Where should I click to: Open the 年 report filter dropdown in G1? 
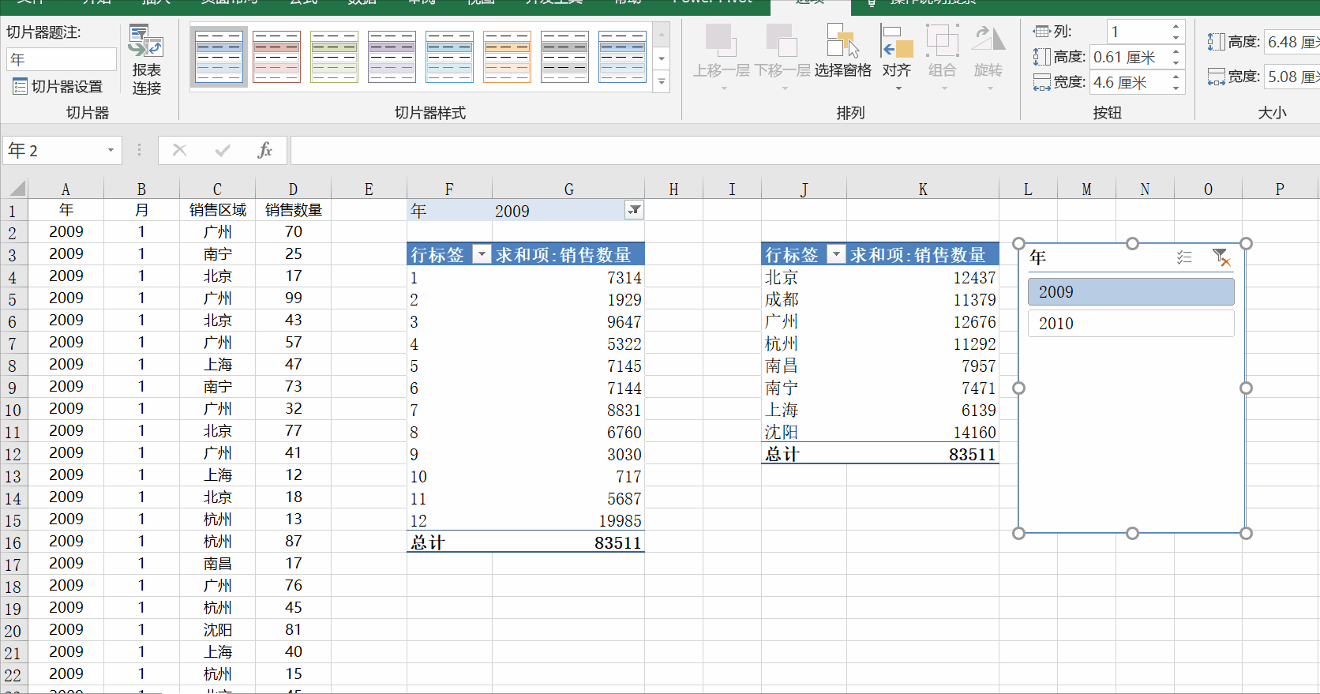coord(634,210)
